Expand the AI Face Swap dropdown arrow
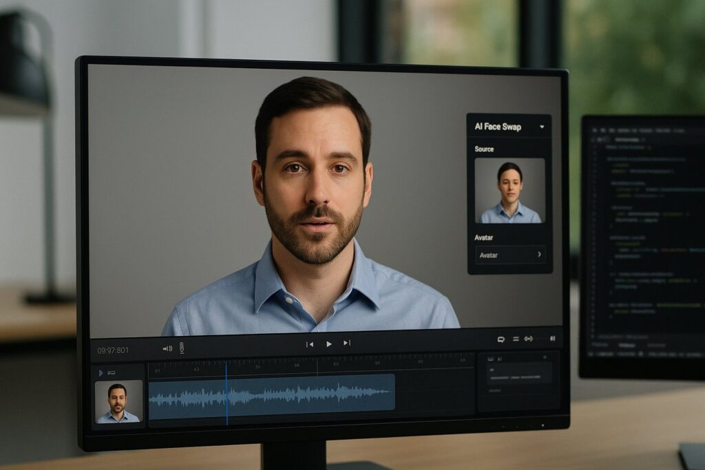The image size is (705, 470). [x=541, y=127]
